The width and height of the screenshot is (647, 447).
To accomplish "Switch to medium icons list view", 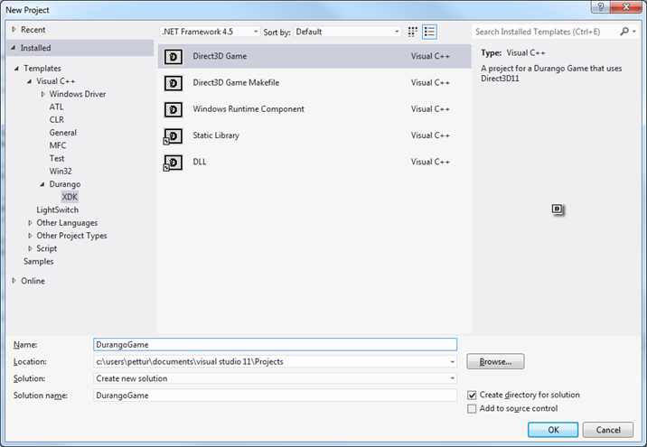I will pos(429,32).
